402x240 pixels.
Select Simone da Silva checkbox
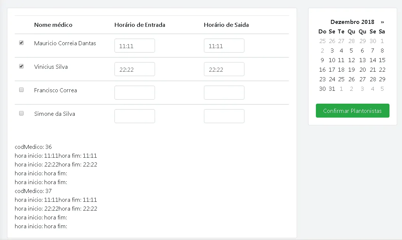pyautogui.click(x=21, y=114)
